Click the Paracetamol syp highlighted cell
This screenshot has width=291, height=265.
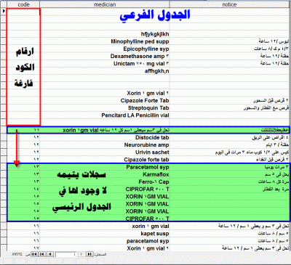click(x=105, y=167)
